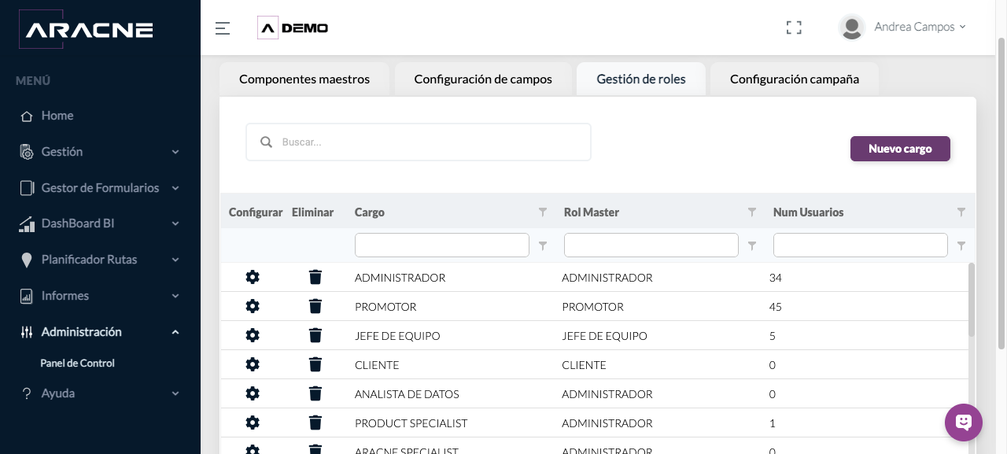The width and height of the screenshot is (1007, 454).
Task: Expand the Ayuda sidebar menu
Action: click(x=100, y=393)
